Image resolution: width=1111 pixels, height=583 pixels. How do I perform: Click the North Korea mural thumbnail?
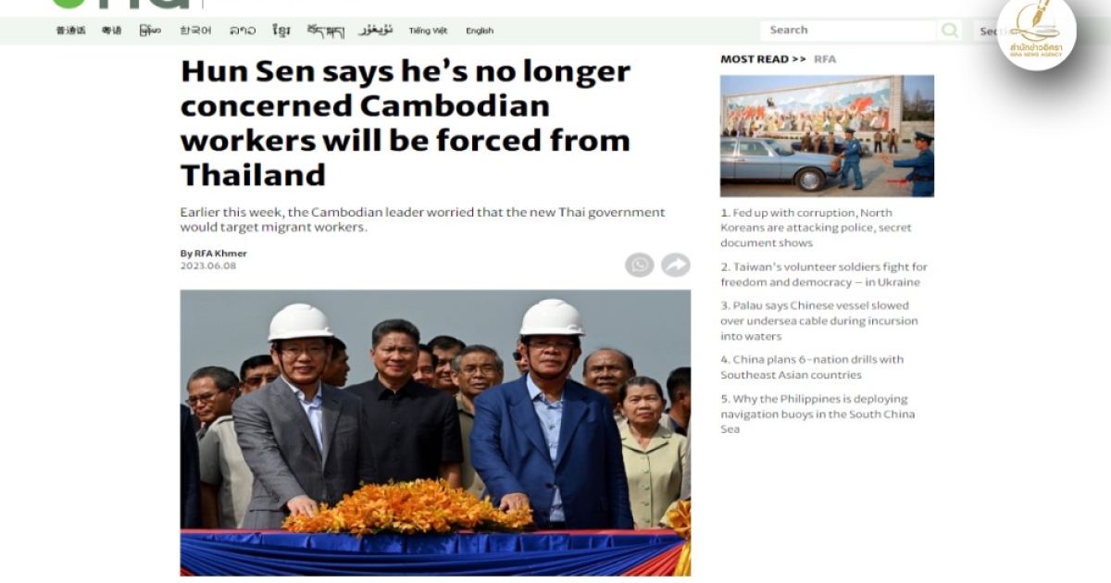point(827,136)
